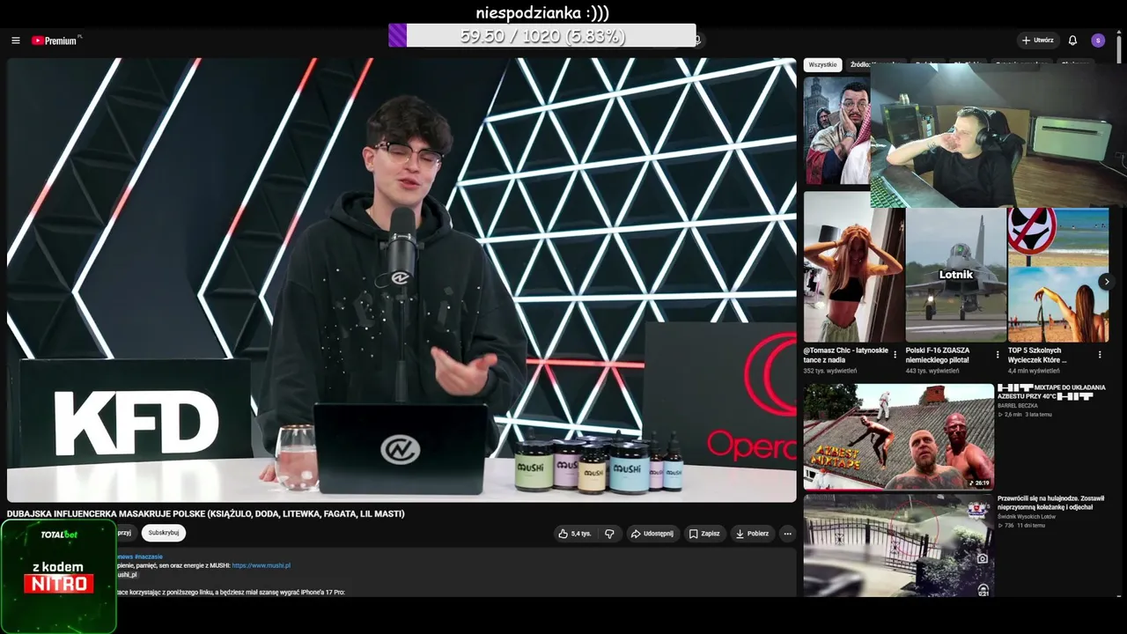
Task: Click the #naczasie hashtag
Action: pyautogui.click(x=149, y=557)
